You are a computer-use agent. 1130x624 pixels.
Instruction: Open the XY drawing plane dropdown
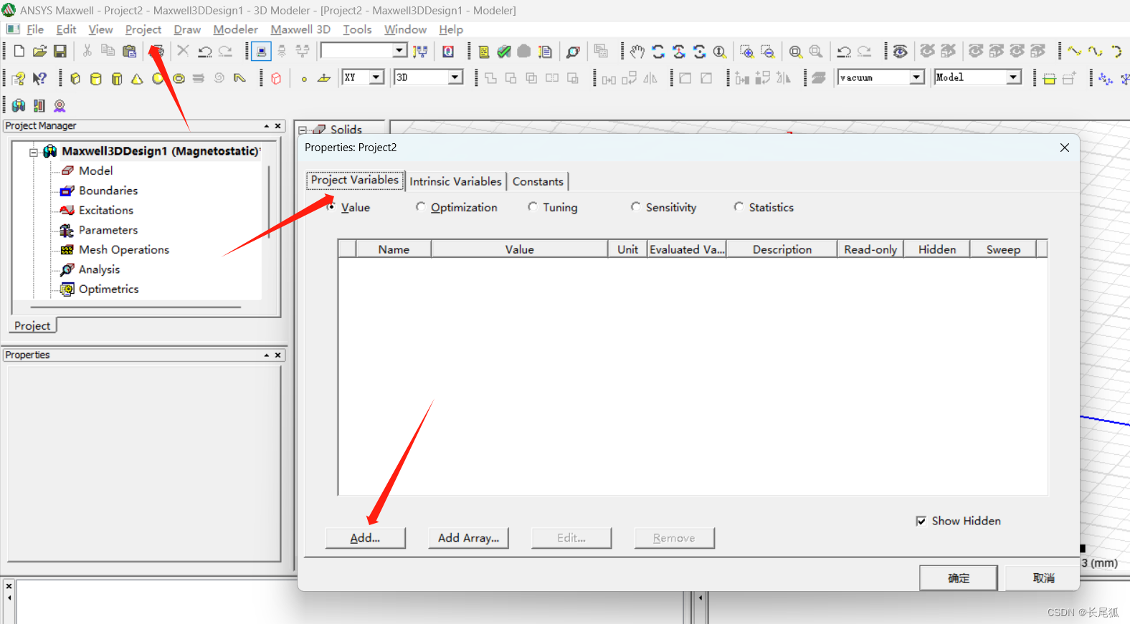(376, 77)
